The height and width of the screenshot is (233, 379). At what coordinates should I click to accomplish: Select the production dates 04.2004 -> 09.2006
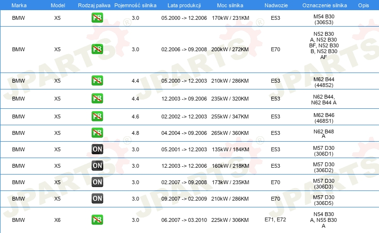point(184,133)
